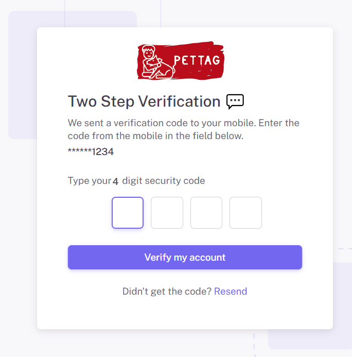Viewport: 352px width, 357px height.
Task: Focus the second security code digit box
Action: (167, 213)
